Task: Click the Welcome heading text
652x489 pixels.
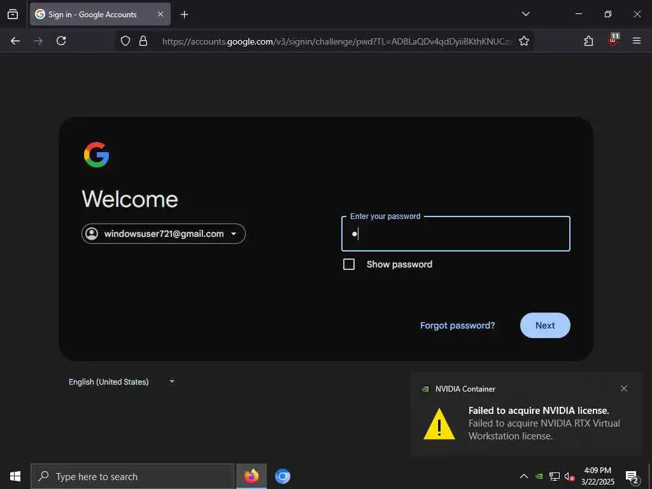Action: point(130,199)
